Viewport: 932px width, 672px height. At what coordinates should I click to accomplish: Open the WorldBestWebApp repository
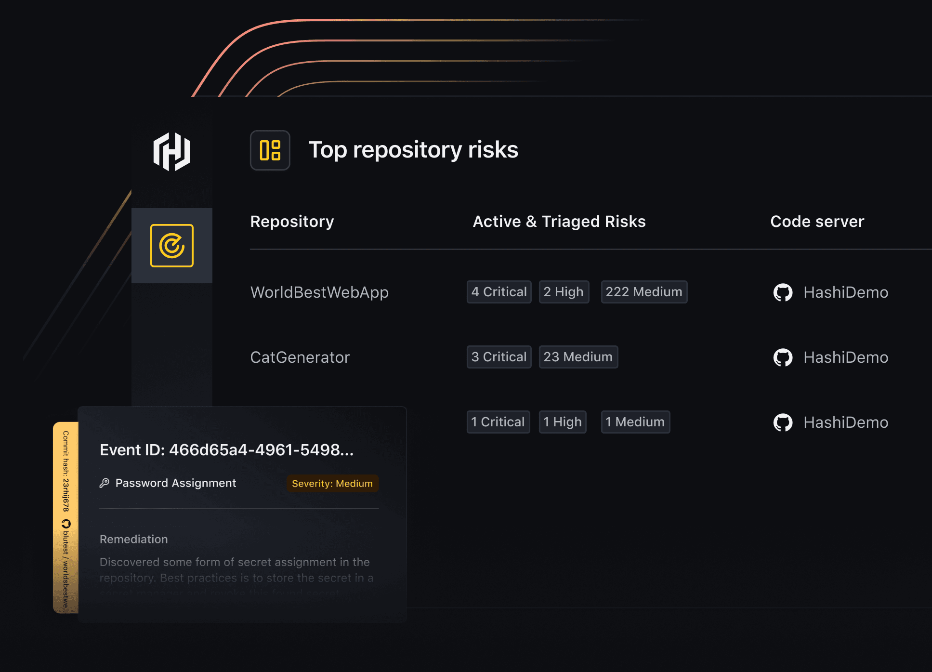tap(319, 292)
